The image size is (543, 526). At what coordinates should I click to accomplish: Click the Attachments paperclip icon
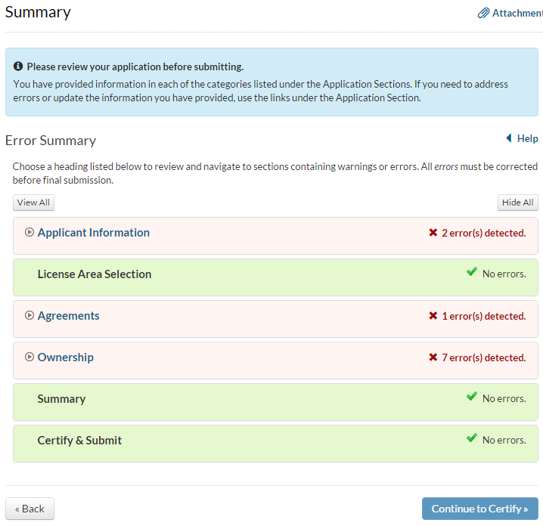[x=483, y=14]
